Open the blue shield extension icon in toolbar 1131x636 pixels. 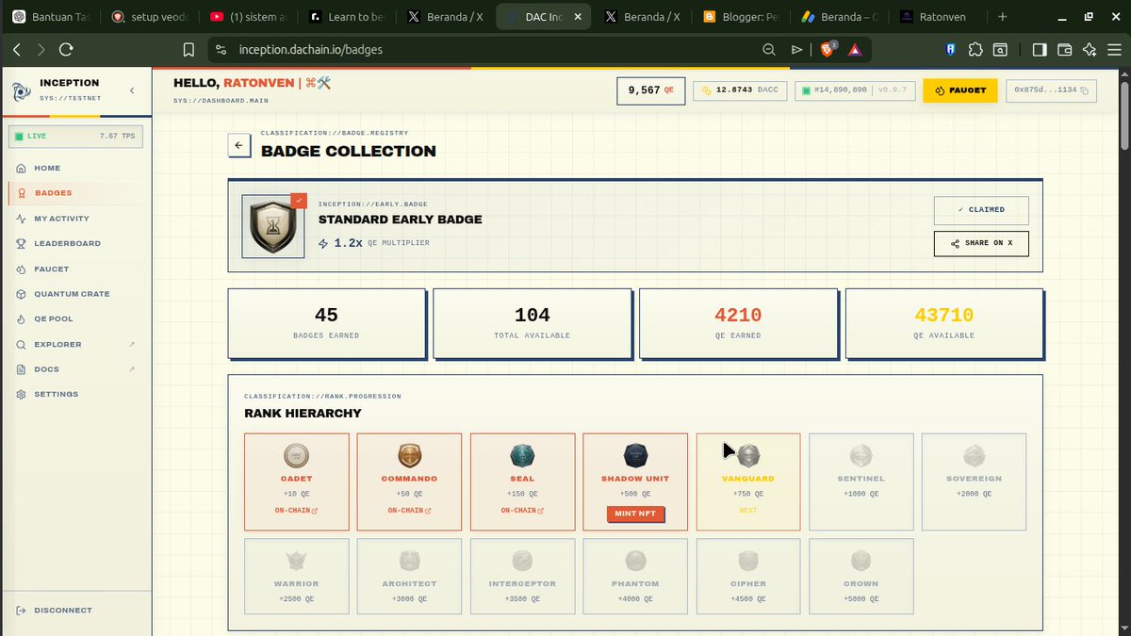click(x=952, y=50)
